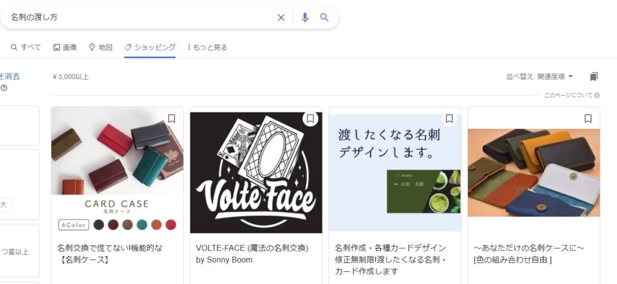Screen dimensions: 617x284
Task: Open the VOLTE-FACE (魔法の名刺交換) link
Action: (252, 248)
